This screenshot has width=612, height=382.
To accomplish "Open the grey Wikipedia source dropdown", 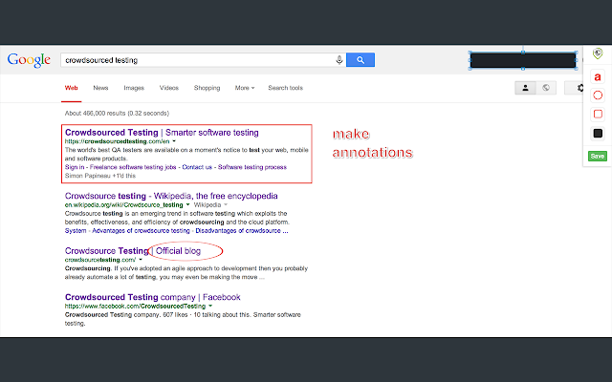I will click(210, 205).
